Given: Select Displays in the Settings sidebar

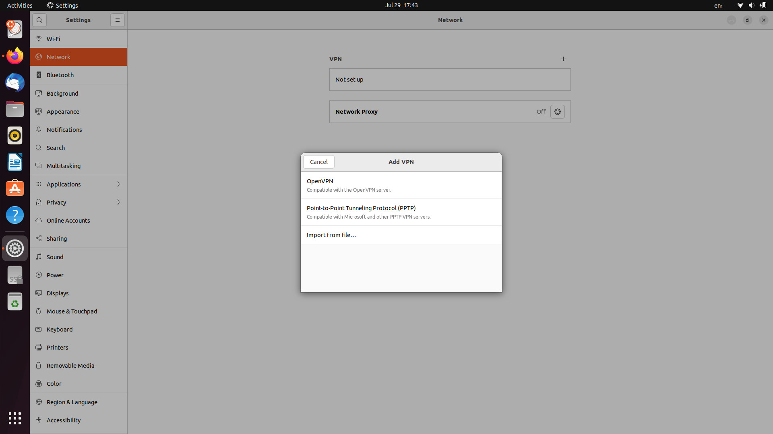Looking at the screenshot, I should coord(57,293).
